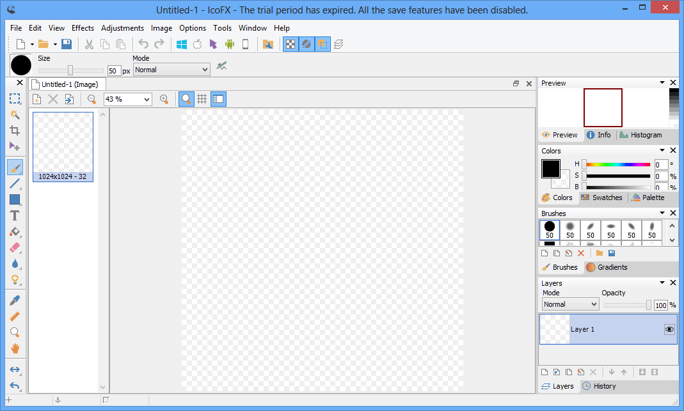The image size is (684, 411).
Task: Select the dodge lightbulb tool
Action: tap(15, 280)
